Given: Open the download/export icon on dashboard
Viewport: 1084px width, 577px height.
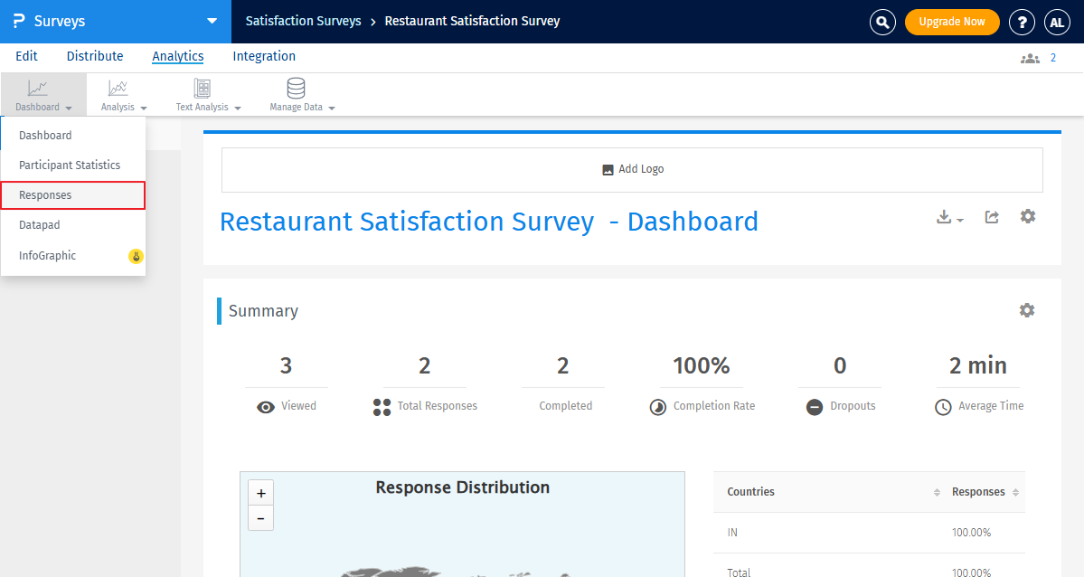Looking at the screenshot, I should (x=946, y=217).
